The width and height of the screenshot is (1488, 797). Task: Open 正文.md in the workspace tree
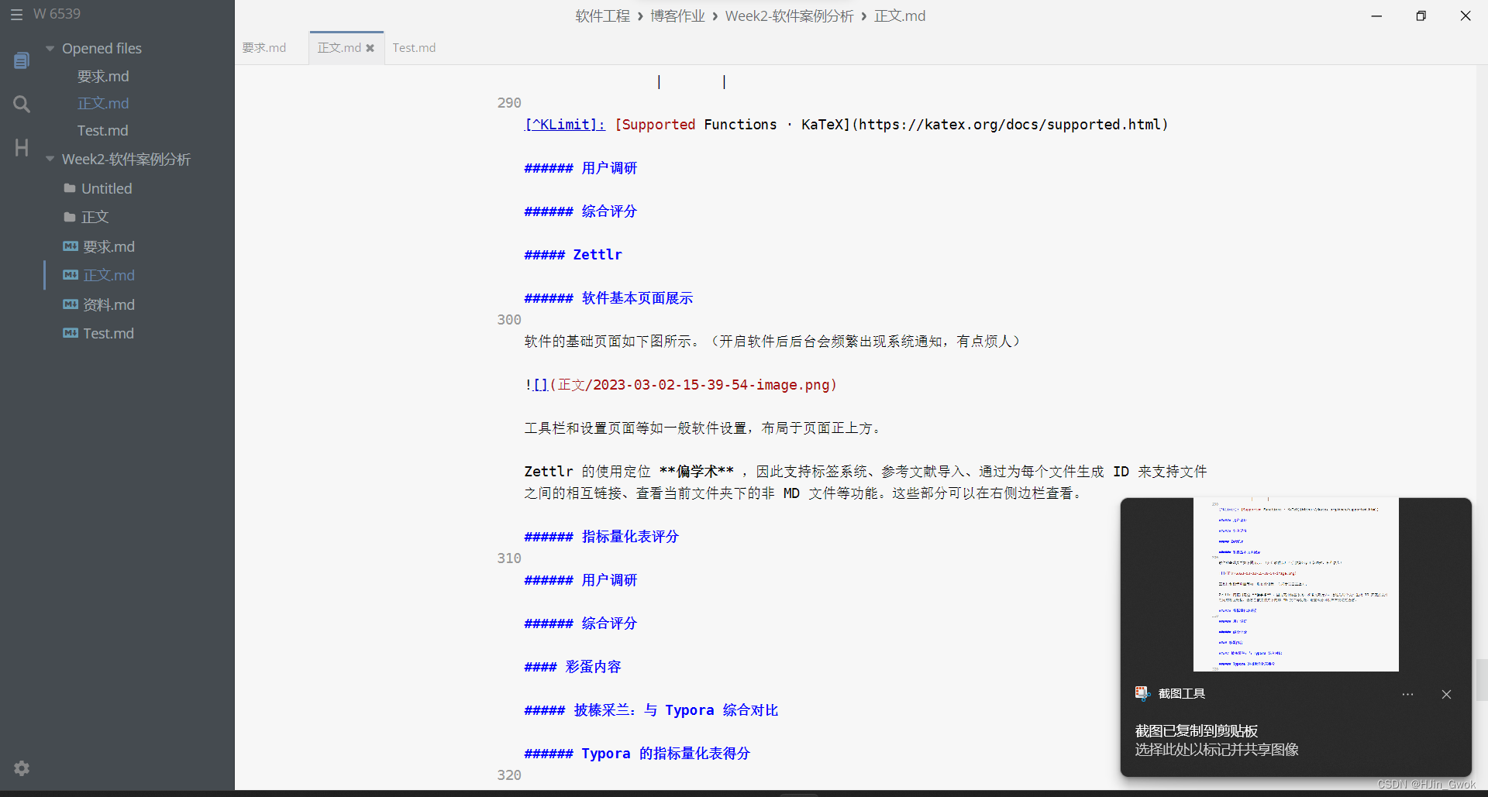(109, 275)
